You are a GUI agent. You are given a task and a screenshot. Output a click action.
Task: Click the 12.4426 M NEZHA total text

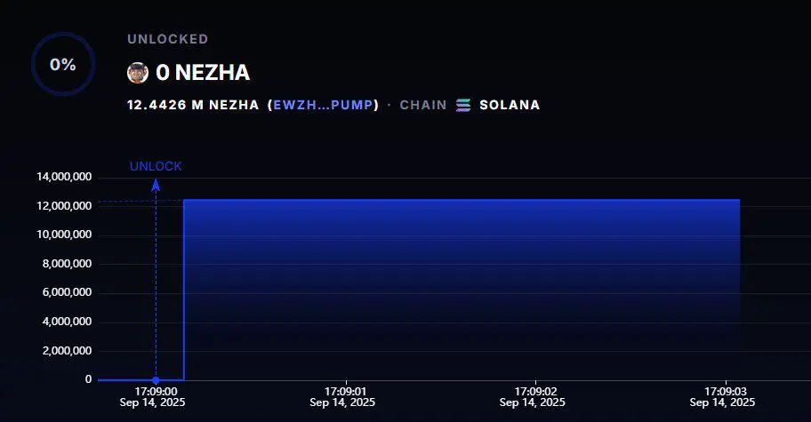click(193, 105)
